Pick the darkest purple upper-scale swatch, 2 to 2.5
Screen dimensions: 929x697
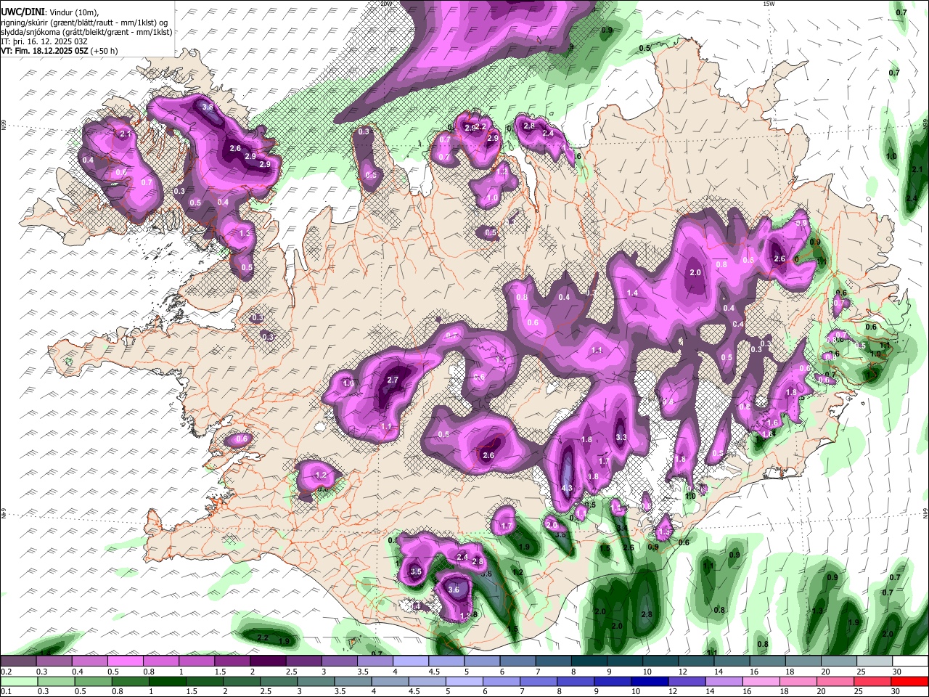[x=269, y=661]
